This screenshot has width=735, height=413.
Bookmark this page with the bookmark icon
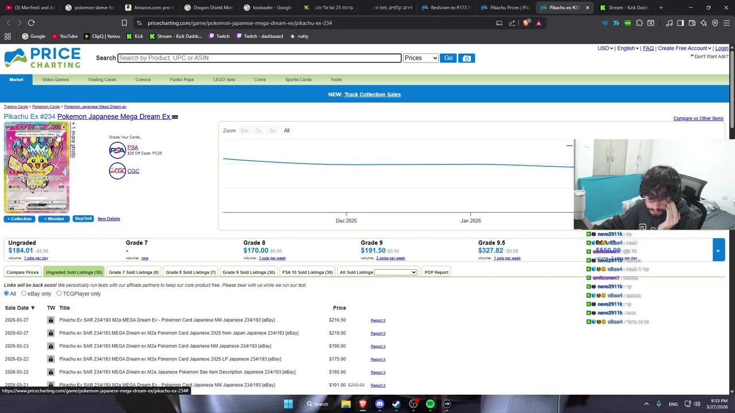(124, 23)
